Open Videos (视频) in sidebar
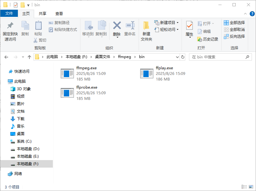The width and height of the screenshot is (256, 191). coord(18,96)
